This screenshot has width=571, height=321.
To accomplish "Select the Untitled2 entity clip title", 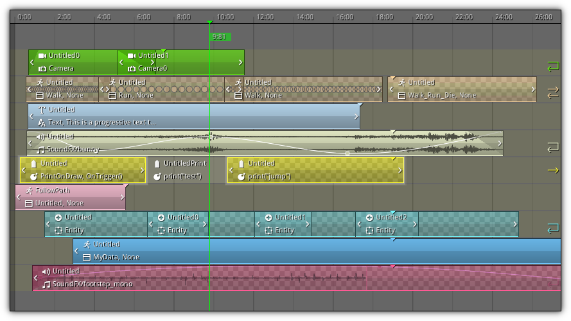I will pos(391,217).
